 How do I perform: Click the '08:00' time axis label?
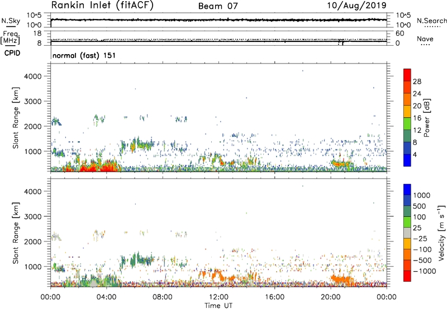pyautogui.click(x=163, y=297)
